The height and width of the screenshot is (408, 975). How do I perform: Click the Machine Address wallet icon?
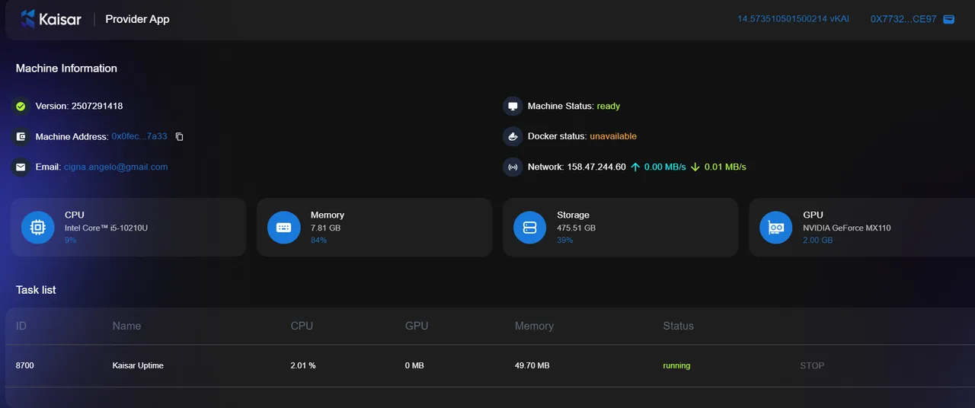[21, 137]
